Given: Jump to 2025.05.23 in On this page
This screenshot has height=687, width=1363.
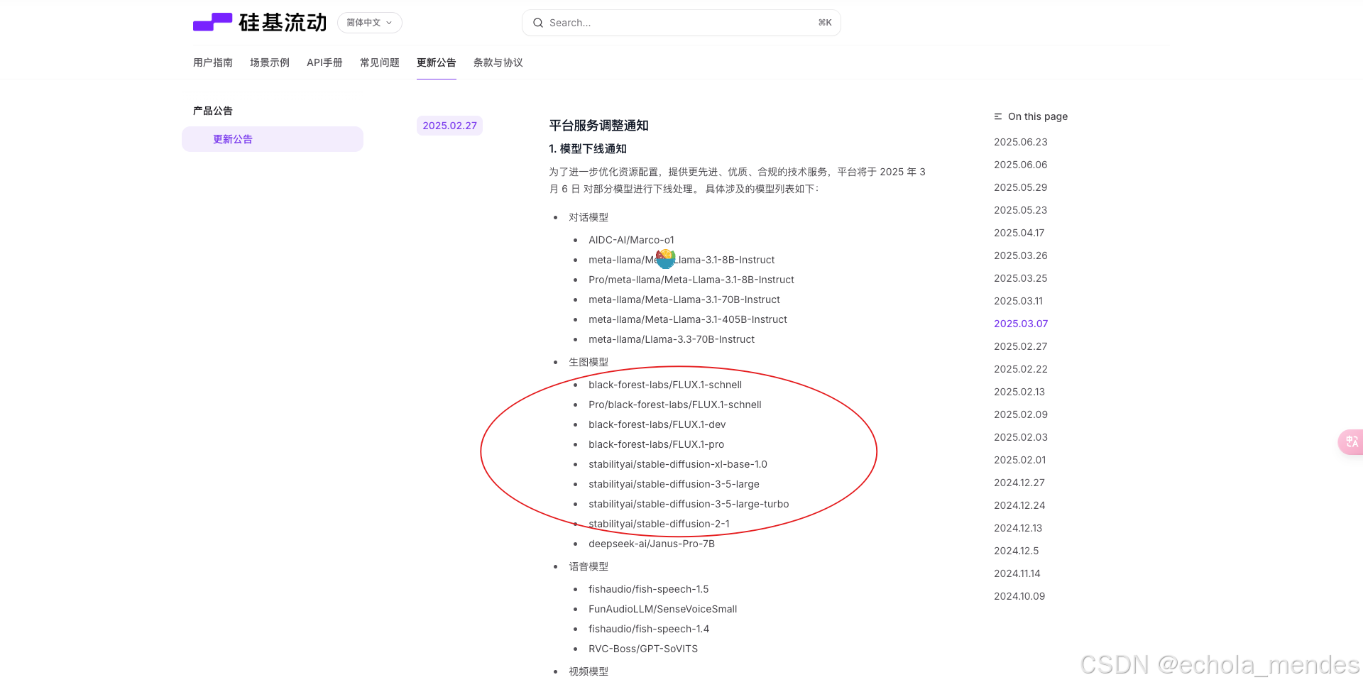Looking at the screenshot, I should [1021, 210].
